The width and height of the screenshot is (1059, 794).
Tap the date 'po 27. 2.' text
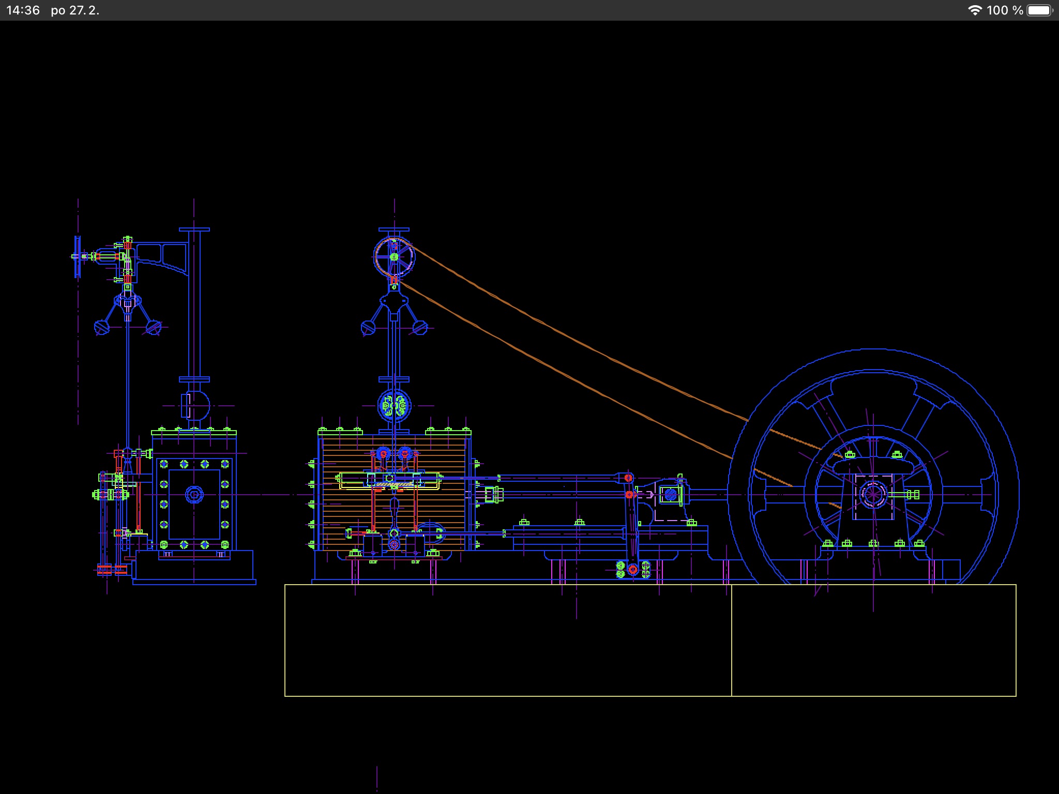coord(75,10)
